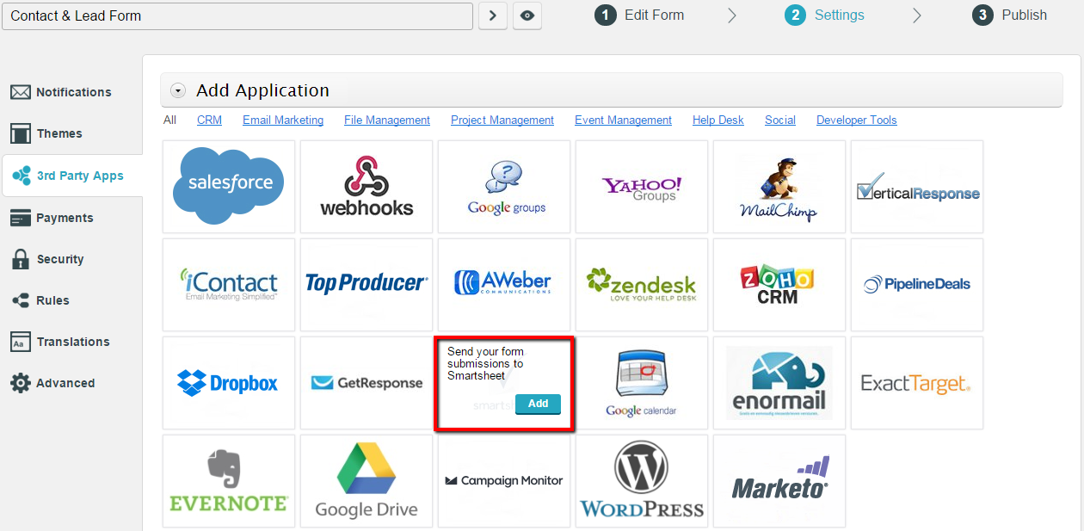Image resolution: width=1084 pixels, height=531 pixels.
Task: Filter applications by CRM
Action: [x=209, y=120]
